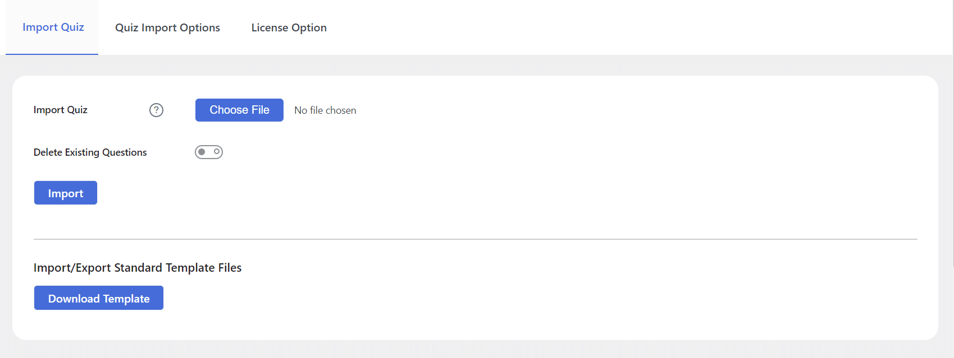Click the empty tab bar area right of License Option
The width and height of the screenshot is (954, 358).
point(640,27)
